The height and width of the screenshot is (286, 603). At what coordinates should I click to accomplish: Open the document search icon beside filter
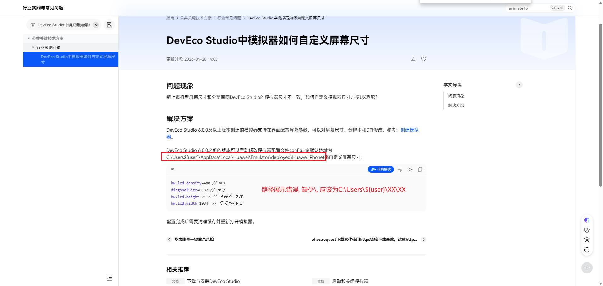[x=109, y=25]
